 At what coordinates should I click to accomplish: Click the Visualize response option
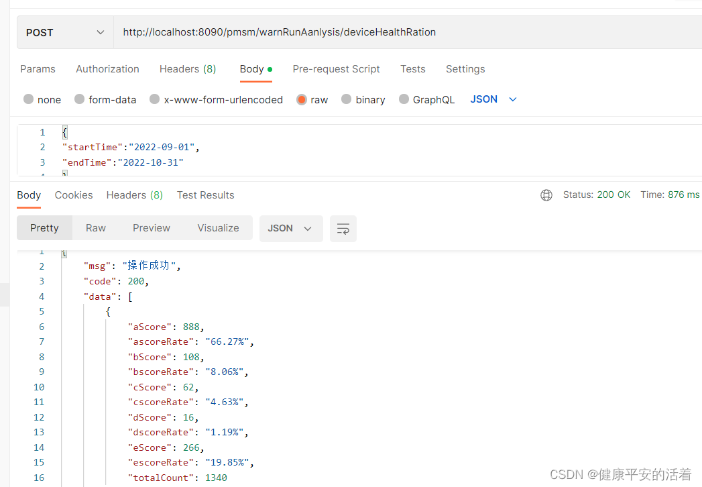pos(218,228)
